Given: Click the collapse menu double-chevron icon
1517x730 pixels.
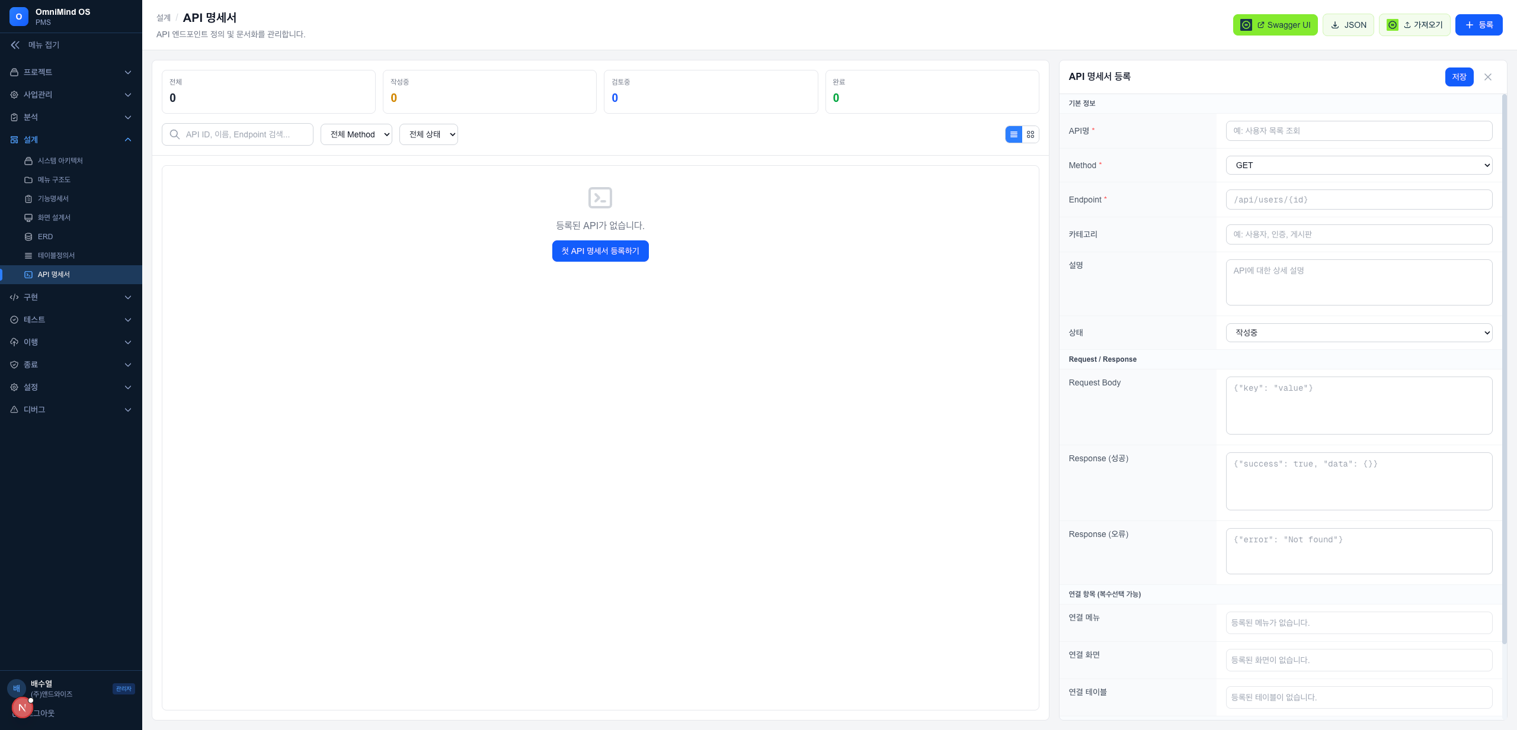Looking at the screenshot, I should click(x=15, y=45).
